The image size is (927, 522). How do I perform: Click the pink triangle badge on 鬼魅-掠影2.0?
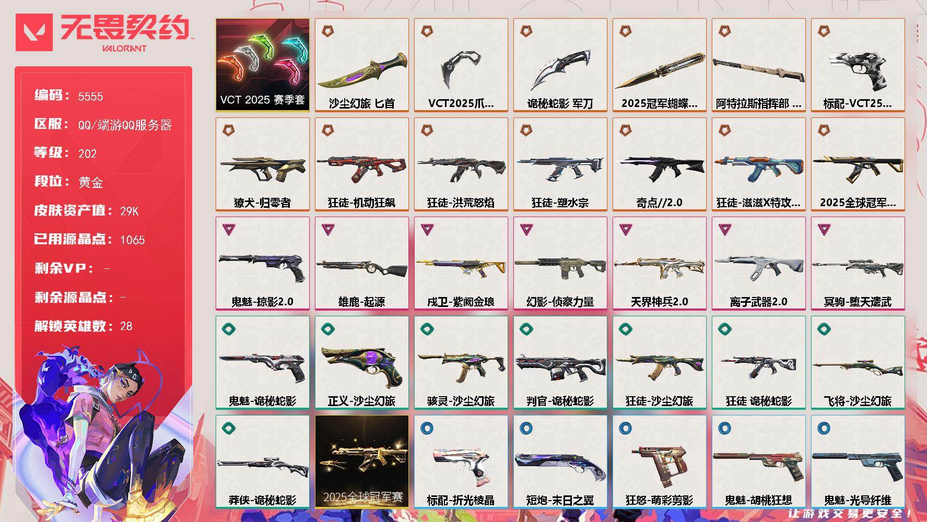tap(229, 229)
